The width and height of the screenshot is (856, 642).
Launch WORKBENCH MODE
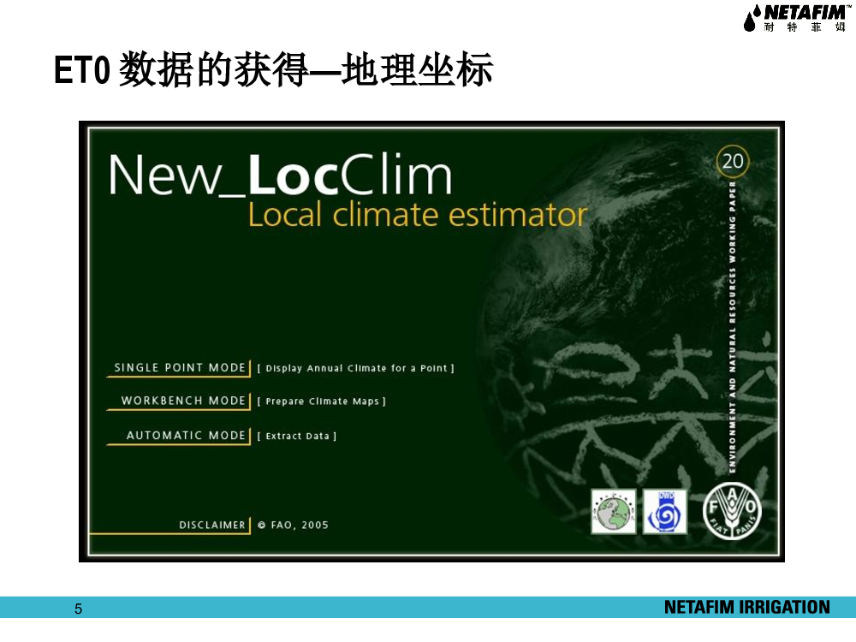point(183,401)
